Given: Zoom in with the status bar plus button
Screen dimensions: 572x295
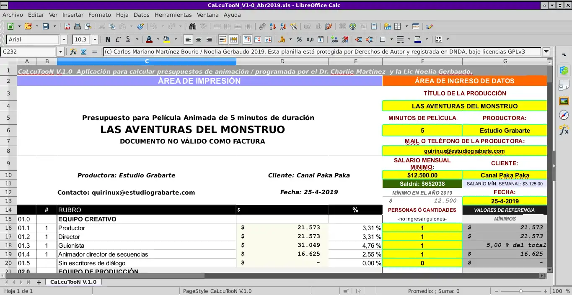Looking at the screenshot, I should [546, 291].
